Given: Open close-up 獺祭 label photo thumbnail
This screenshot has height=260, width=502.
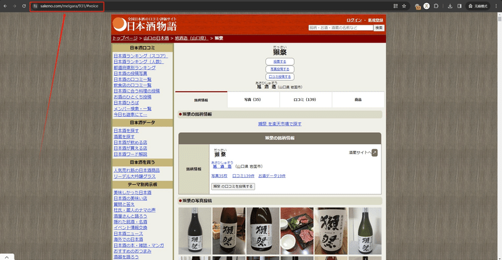Looking at the screenshot, I should (331, 231).
